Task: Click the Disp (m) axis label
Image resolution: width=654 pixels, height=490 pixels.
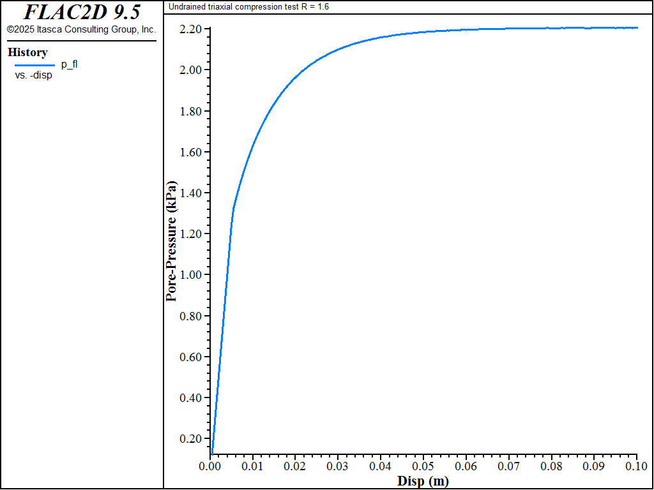Action: pyautogui.click(x=423, y=481)
